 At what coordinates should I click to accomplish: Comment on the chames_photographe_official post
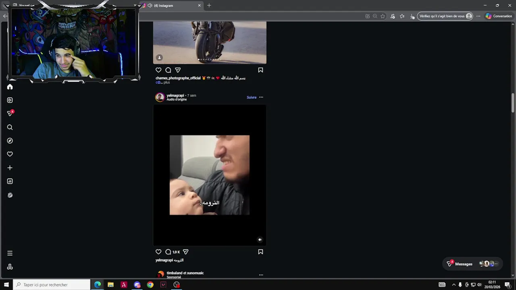(x=168, y=70)
